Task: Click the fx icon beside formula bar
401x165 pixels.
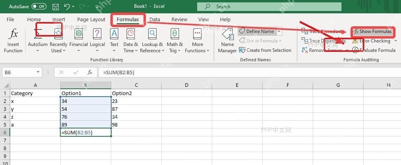Action: coord(90,73)
